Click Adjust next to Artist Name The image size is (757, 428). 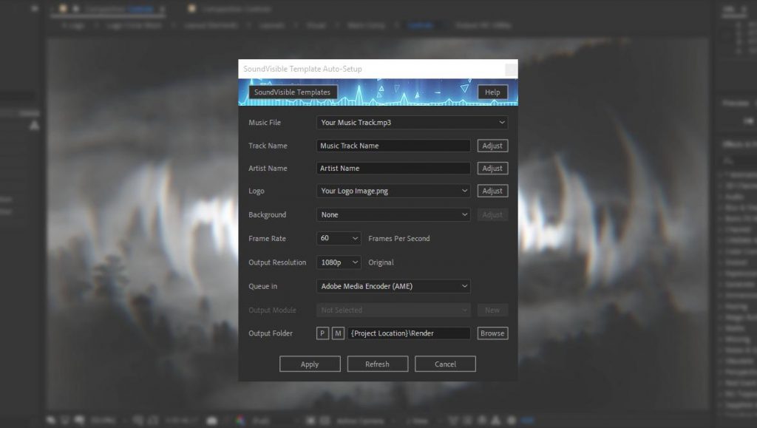pyautogui.click(x=492, y=169)
